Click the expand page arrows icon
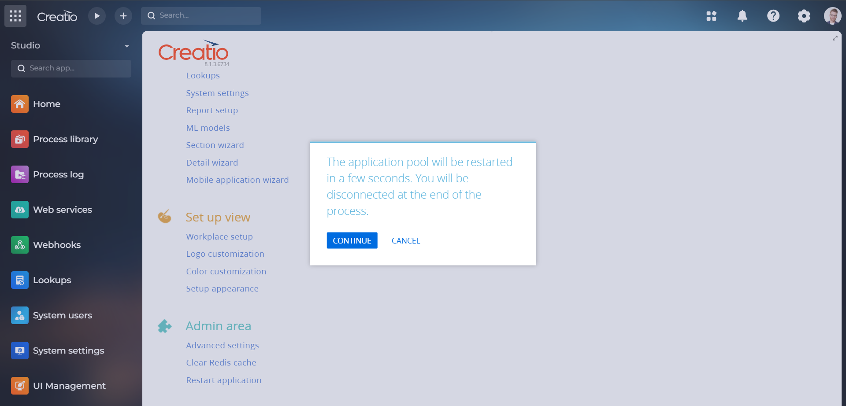This screenshot has height=406, width=846. 835,38
